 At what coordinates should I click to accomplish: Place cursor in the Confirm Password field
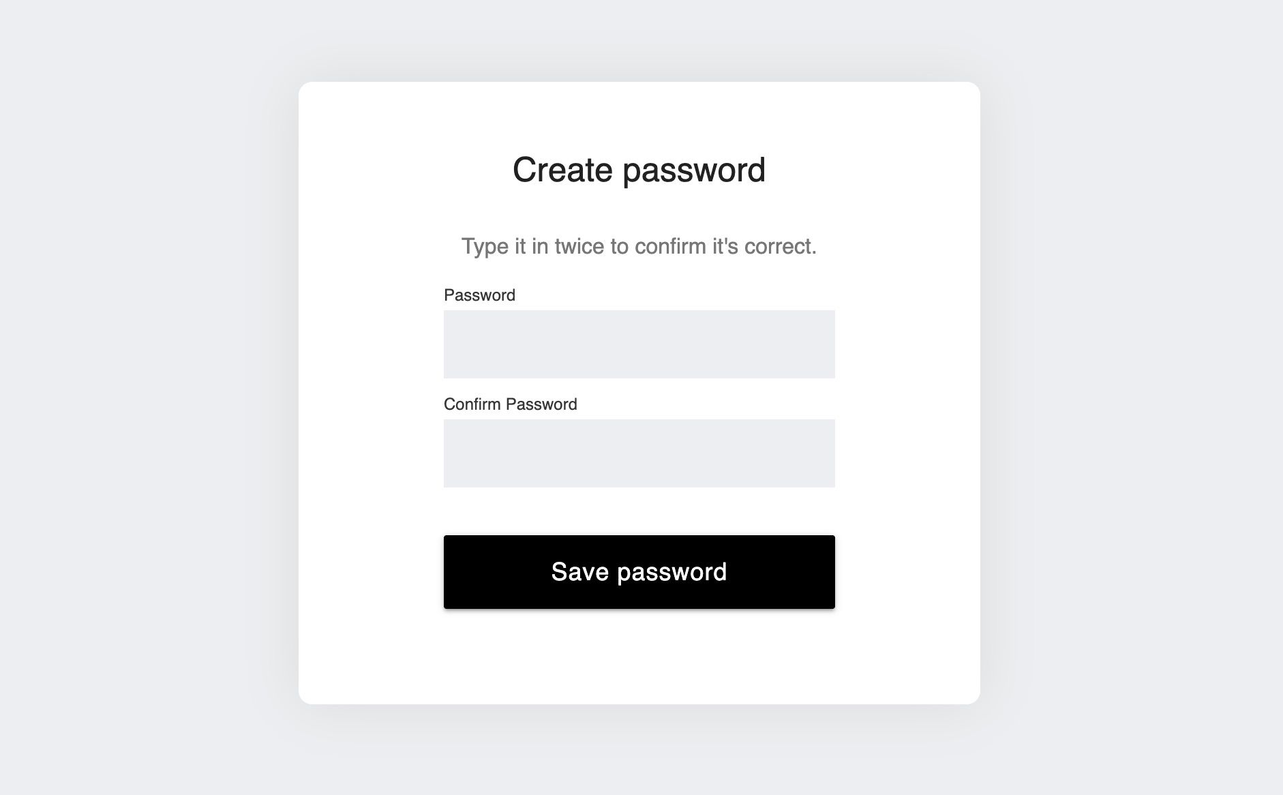pyautogui.click(x=639, y=453)
